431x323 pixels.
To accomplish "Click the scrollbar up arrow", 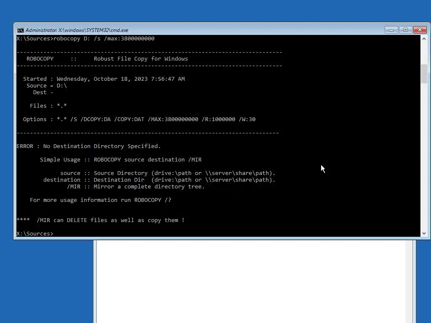I will 424,39.
